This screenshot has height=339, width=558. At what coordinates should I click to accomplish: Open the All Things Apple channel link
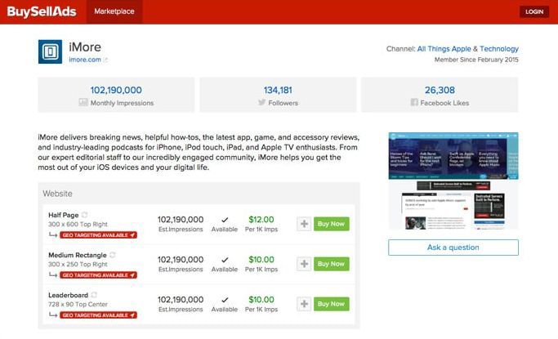tap(444, 49)
